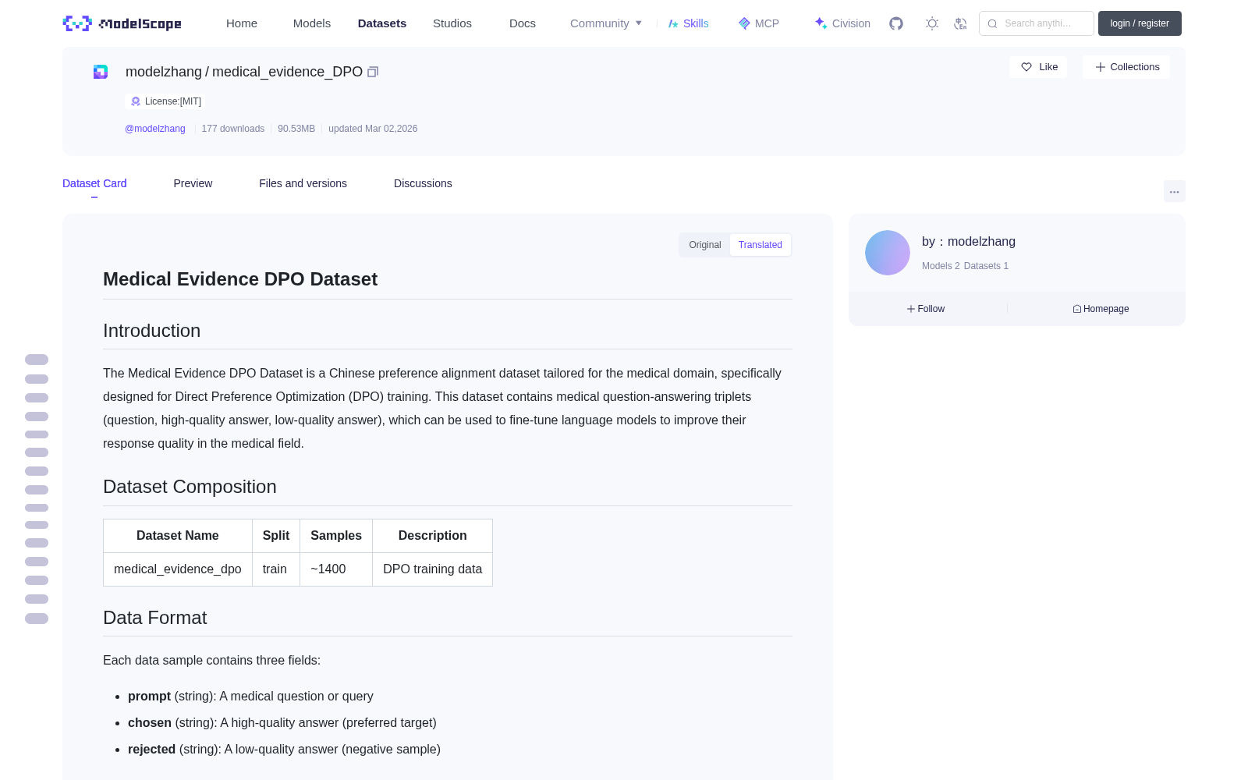Click the "medical_evidence_DPO" name in the page title
Viewport: 1248px width, 780px height.
[287, 72]
